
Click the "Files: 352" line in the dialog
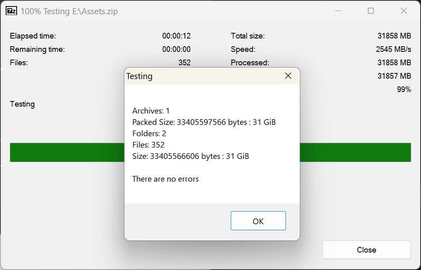[x=148, y=145]
